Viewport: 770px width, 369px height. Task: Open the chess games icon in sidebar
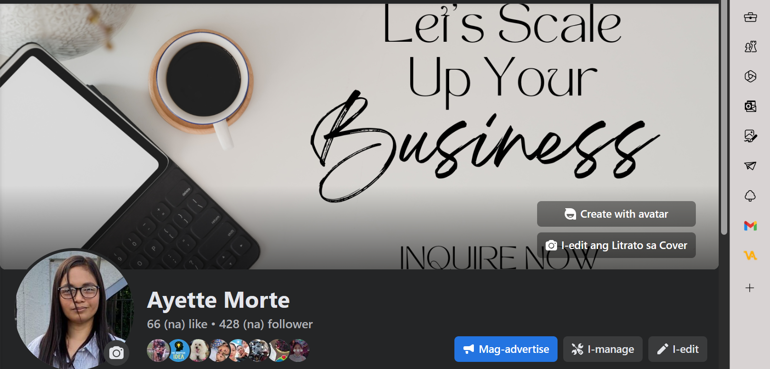[751, 46]
